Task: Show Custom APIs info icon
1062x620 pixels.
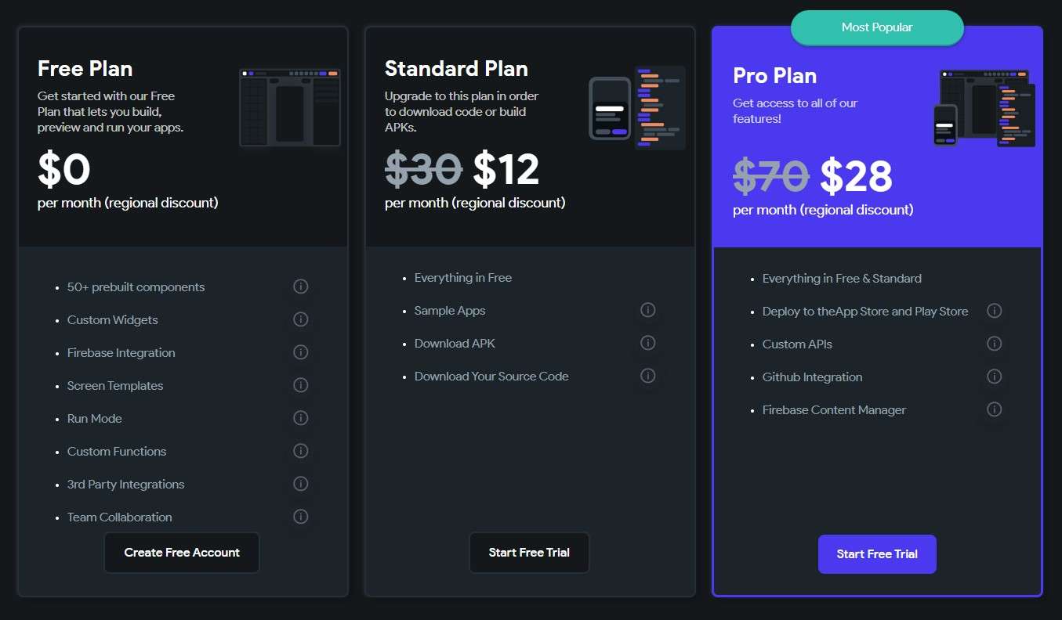Action: (x=995, y=344)
